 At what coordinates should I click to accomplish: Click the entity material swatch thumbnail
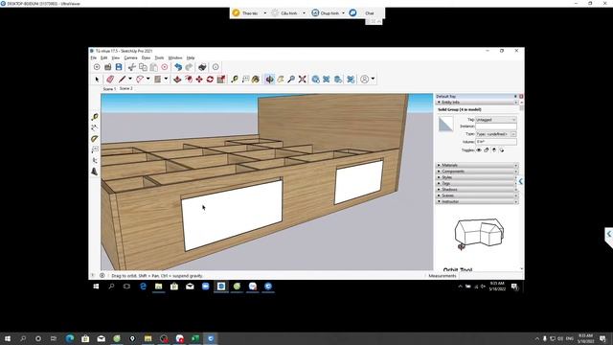click(445, 124)
